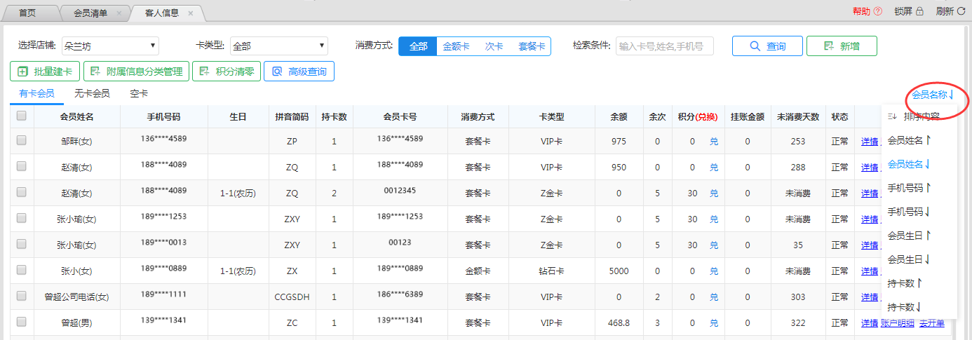Image resolution: width=972 pixels, height=340 pixels.
Task: Open the 卡类型 dropdown showing 全部
Action: 279,46
